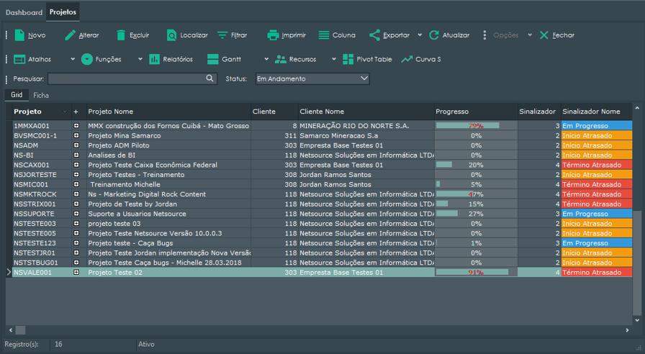Image resolution: width=645 pixels, height=354 pixels.
Task: Open Localizar search tool
Action: (x=186, y=35)
